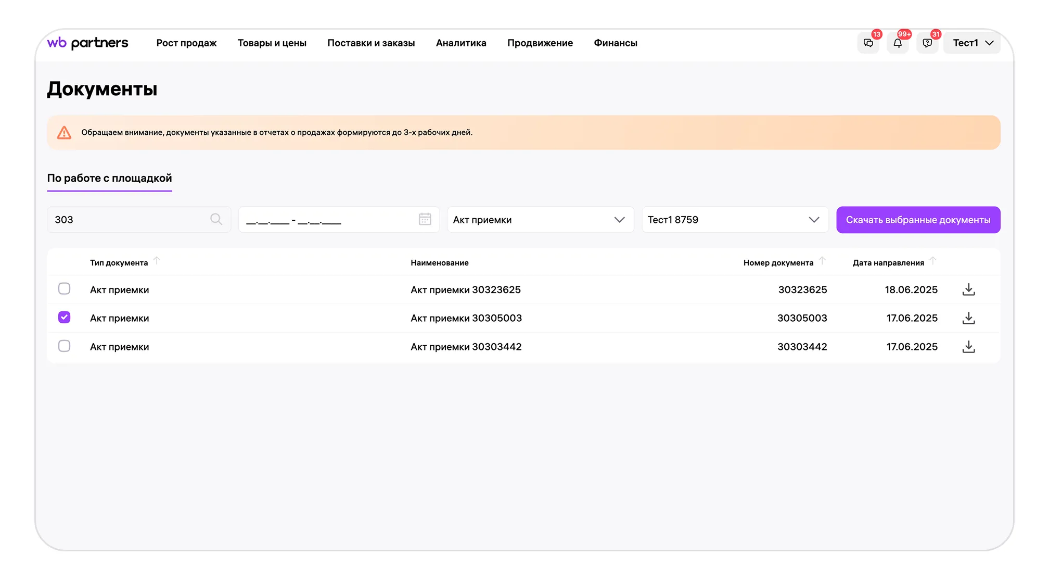Image resolution: width=1049 pixels, height=581 pixels.
Task: Download Акт приемки 30323625
Action: point(968,289)
